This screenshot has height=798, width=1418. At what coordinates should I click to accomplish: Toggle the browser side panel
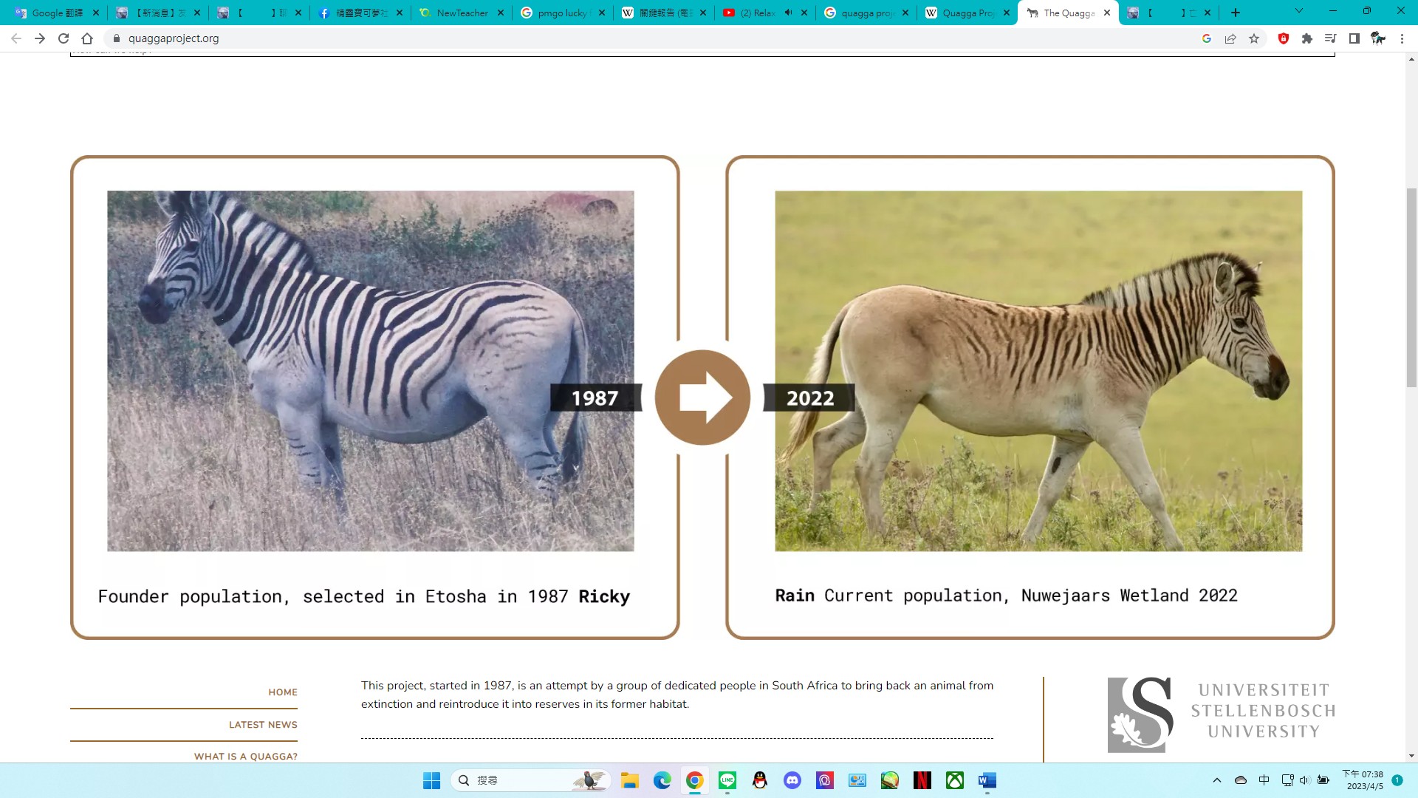[x=1354, y=38]
